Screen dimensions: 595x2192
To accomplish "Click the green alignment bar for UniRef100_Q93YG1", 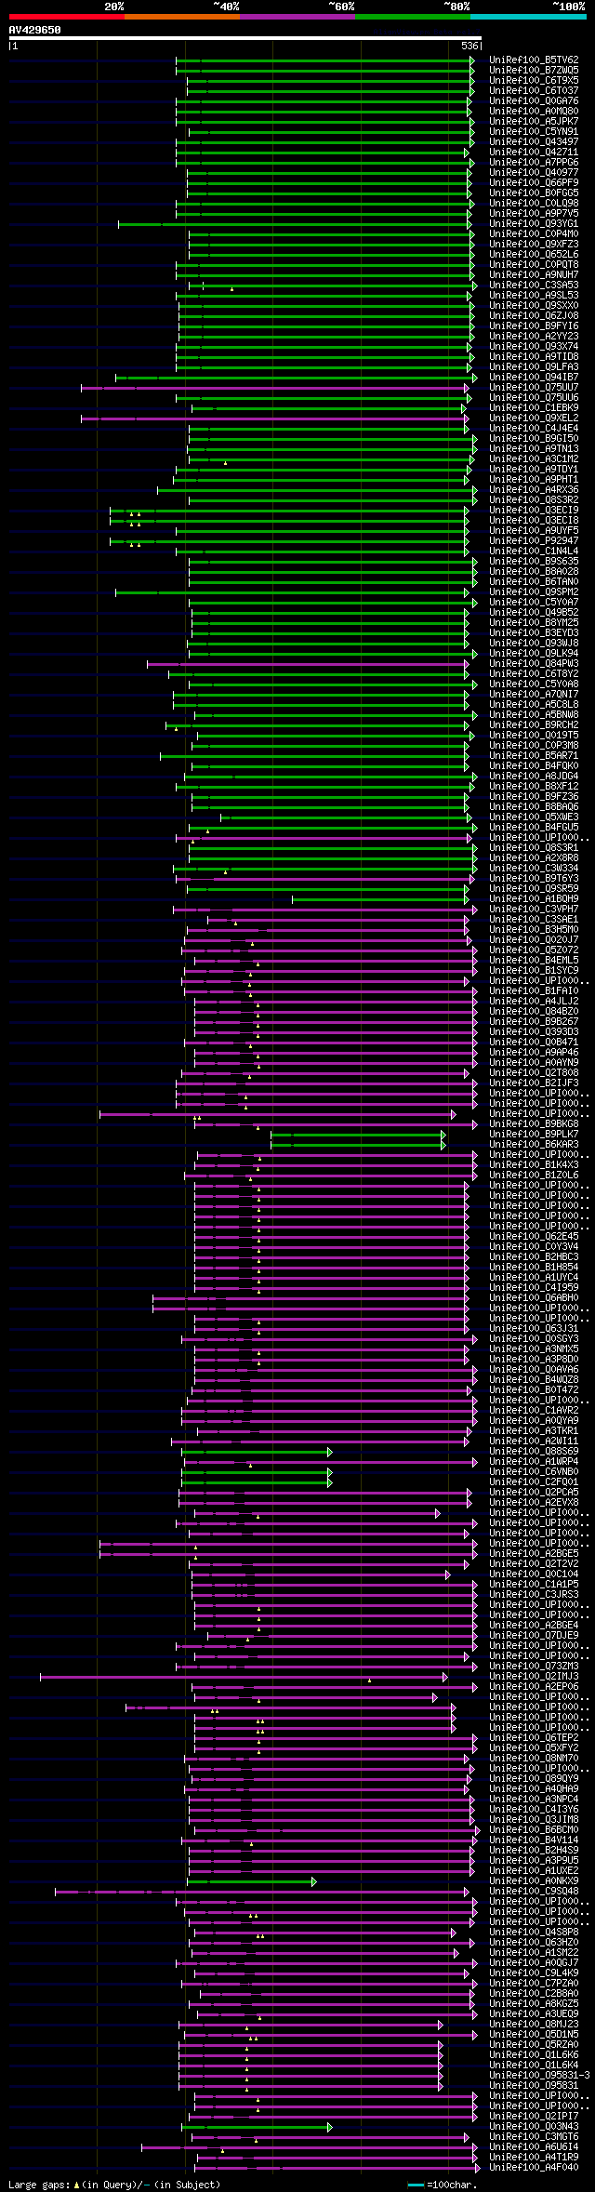I will pyautogui.click(x=297, y=224).
